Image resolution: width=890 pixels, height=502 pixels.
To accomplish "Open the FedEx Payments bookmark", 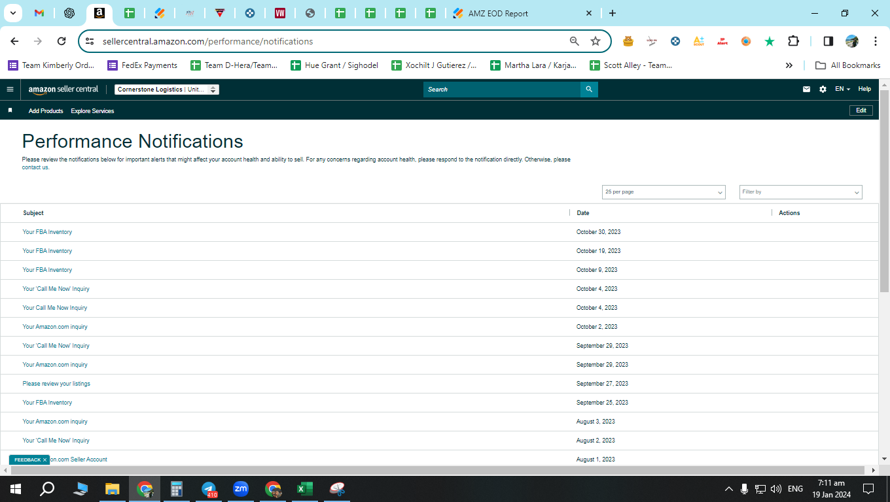I will click(143, 65).
